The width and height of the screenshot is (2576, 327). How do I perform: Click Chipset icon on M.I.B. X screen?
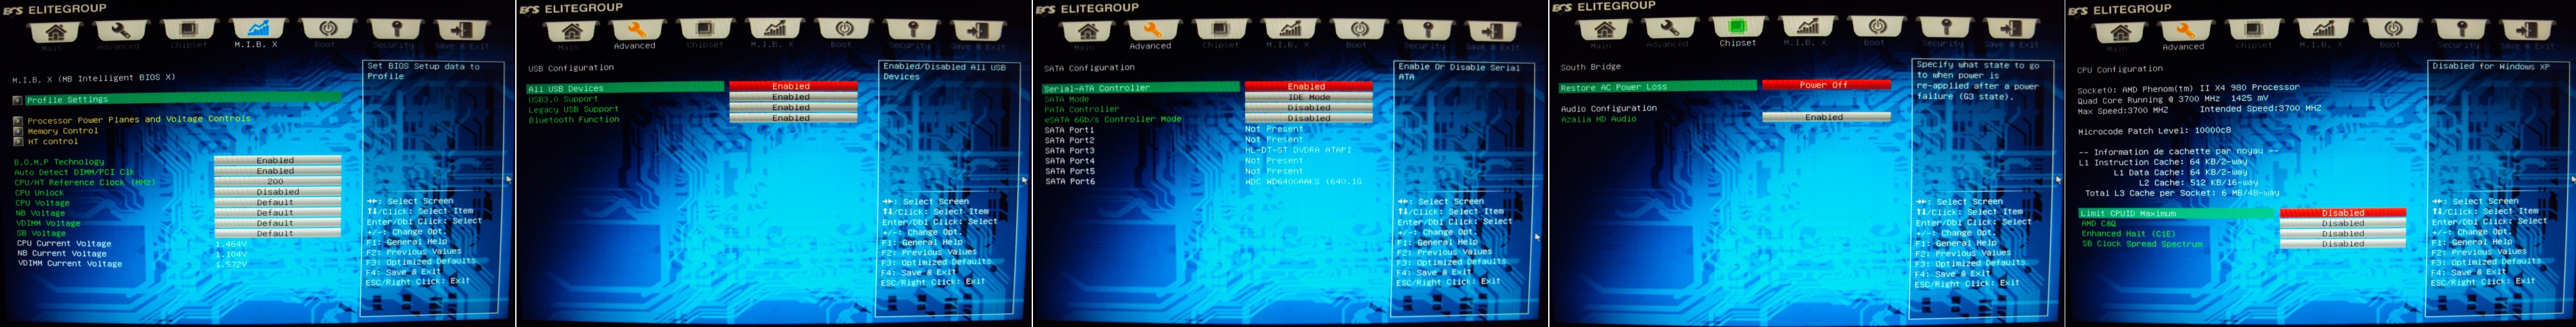[188, 31]
